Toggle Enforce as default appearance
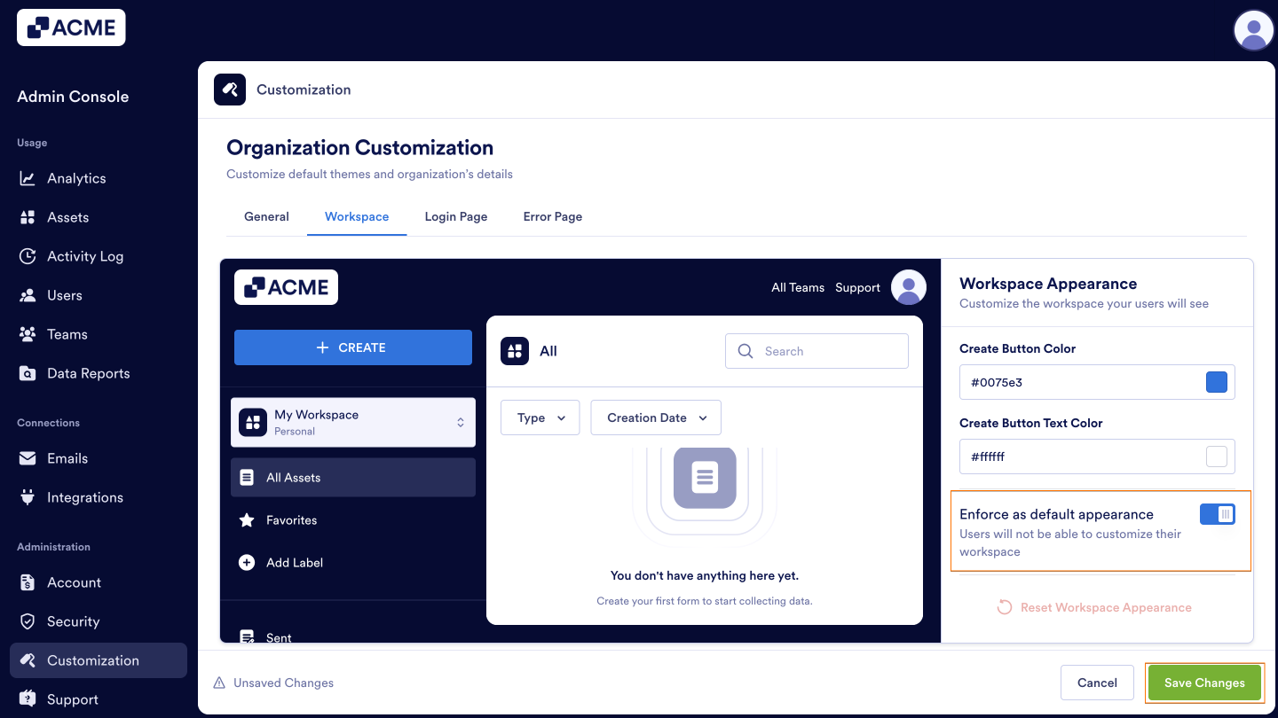 1217,513
